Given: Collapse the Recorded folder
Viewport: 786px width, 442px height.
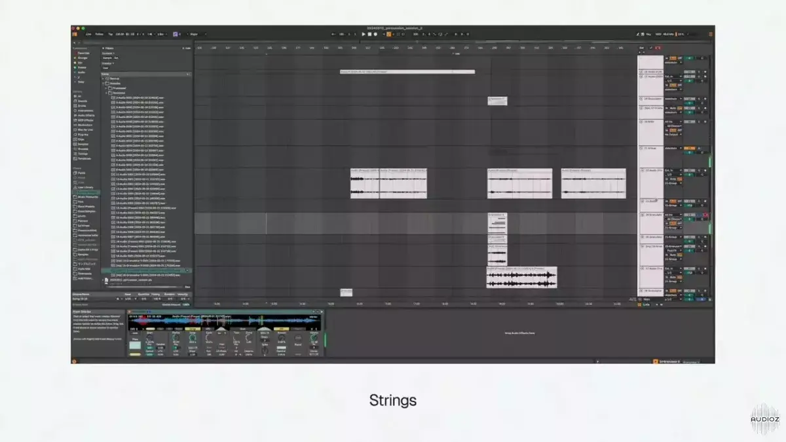Looking at the screenshot, I should (107, 93).
